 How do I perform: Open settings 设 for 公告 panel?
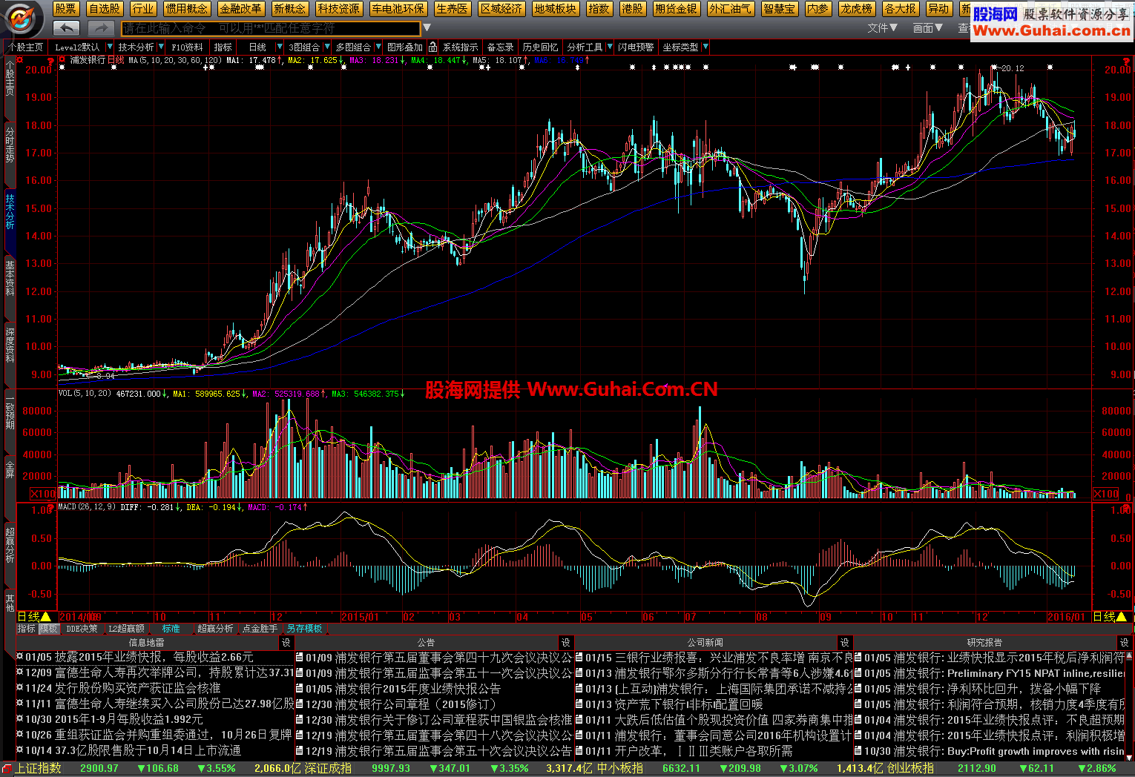pyautogui.click(x=566, y=643)
